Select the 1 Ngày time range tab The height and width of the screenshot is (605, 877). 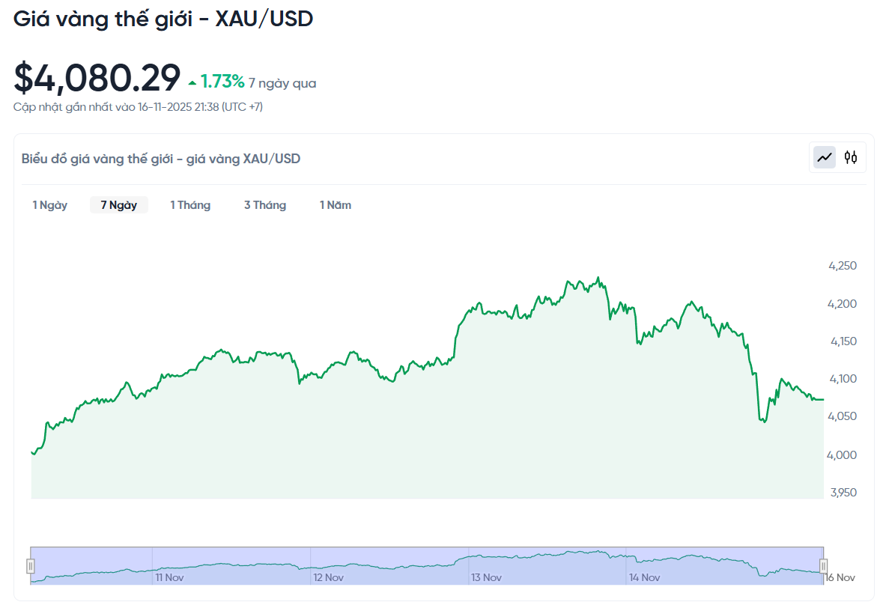[x=49, y=204]
